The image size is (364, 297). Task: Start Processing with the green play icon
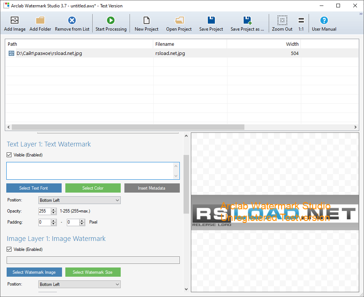pyautogui.click(x=111, y=20)
